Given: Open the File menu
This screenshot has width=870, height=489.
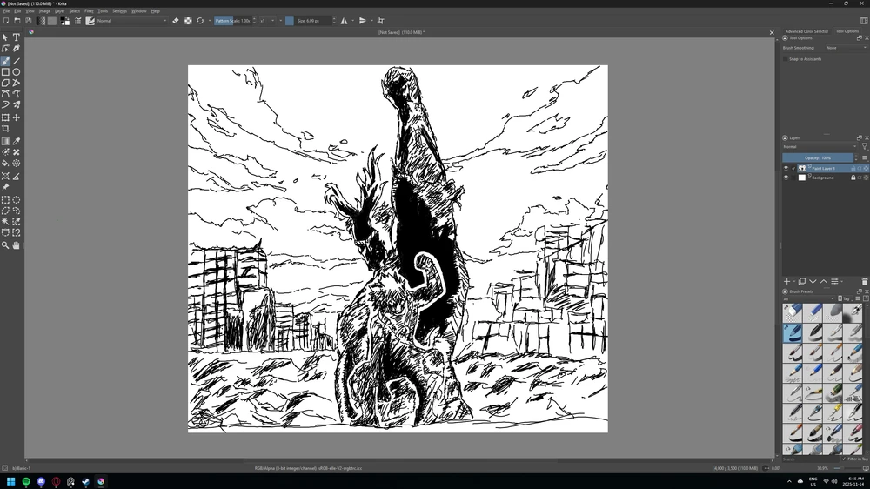Looking at the screenshot, I should tap(7, 11).
